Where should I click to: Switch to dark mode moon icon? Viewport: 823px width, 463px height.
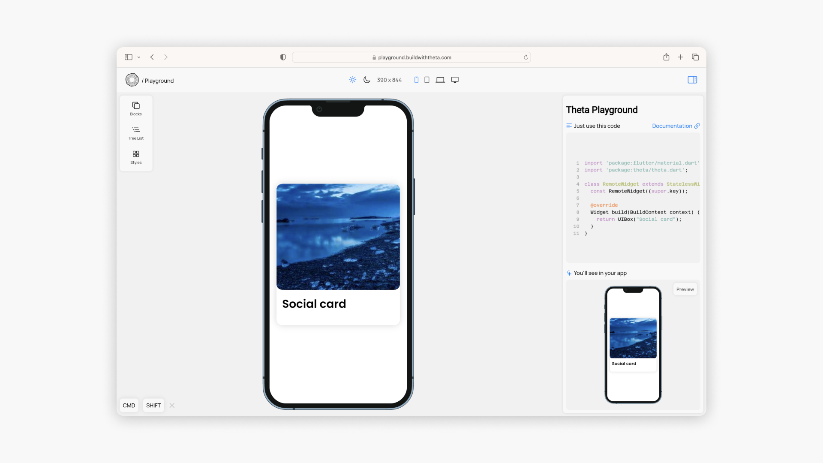[x=367, y=80]
